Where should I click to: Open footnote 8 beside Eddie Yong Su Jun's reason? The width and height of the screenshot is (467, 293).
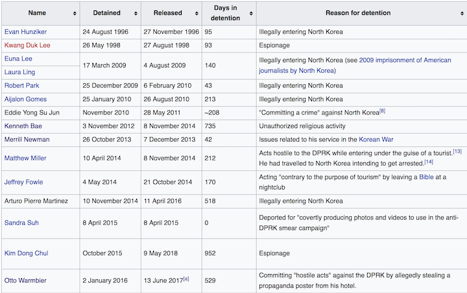pos(383,111)
